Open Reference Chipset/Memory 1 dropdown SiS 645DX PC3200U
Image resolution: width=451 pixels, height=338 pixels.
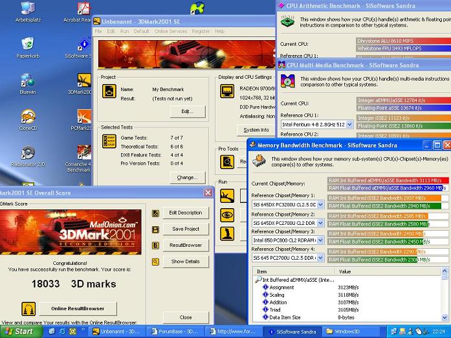pyautogui.click(x=320, y=205)
